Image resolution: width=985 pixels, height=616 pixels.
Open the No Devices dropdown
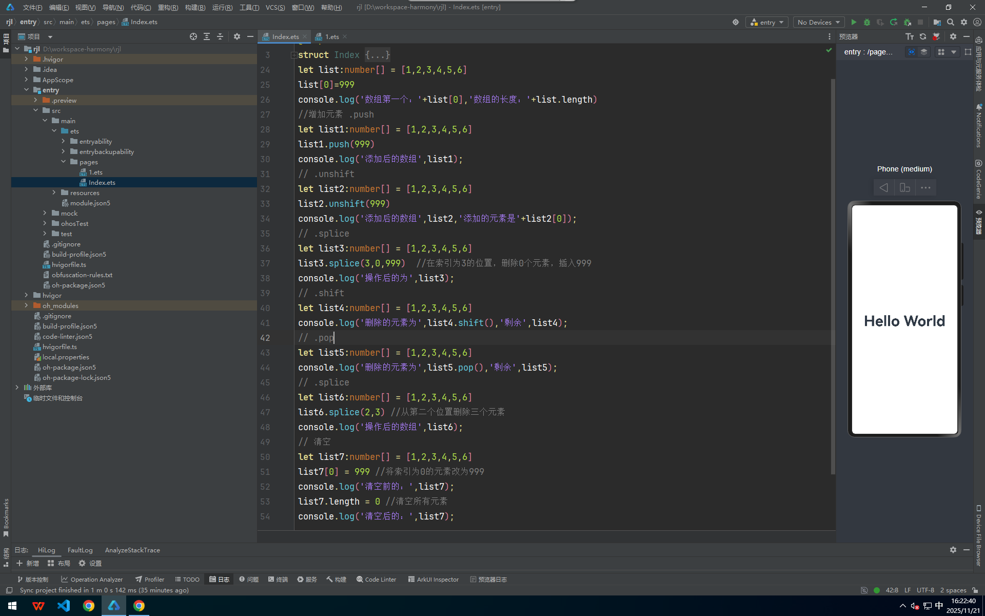[819, 22]
